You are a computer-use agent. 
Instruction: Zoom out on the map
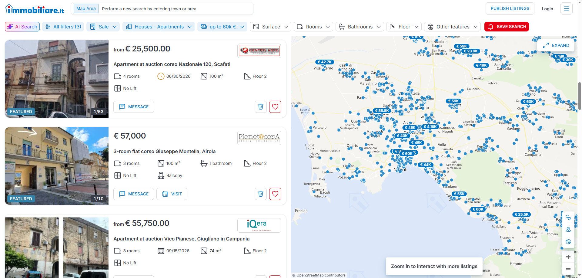568,269
